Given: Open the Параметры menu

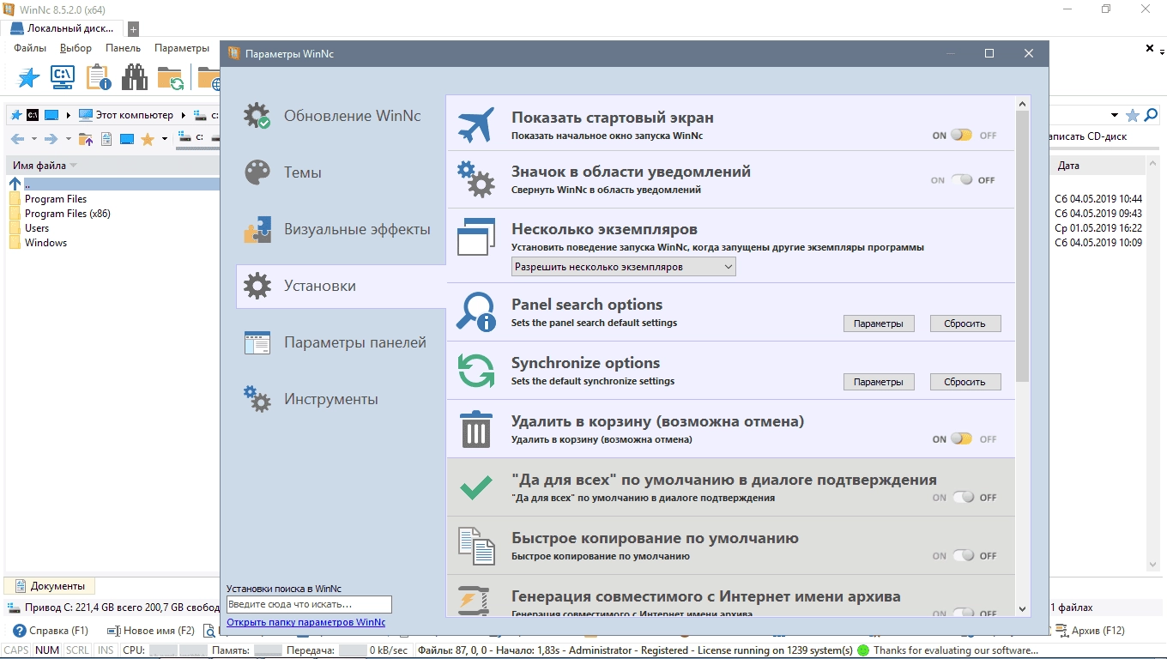Looking at the screenshot, I should pyautogui.click(x=182, y=48).
